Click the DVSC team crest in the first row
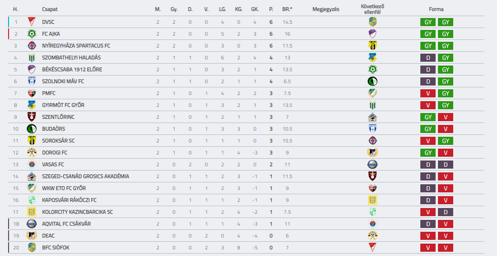The height and width of the screenshot is (256, 497). pos(31,22)
